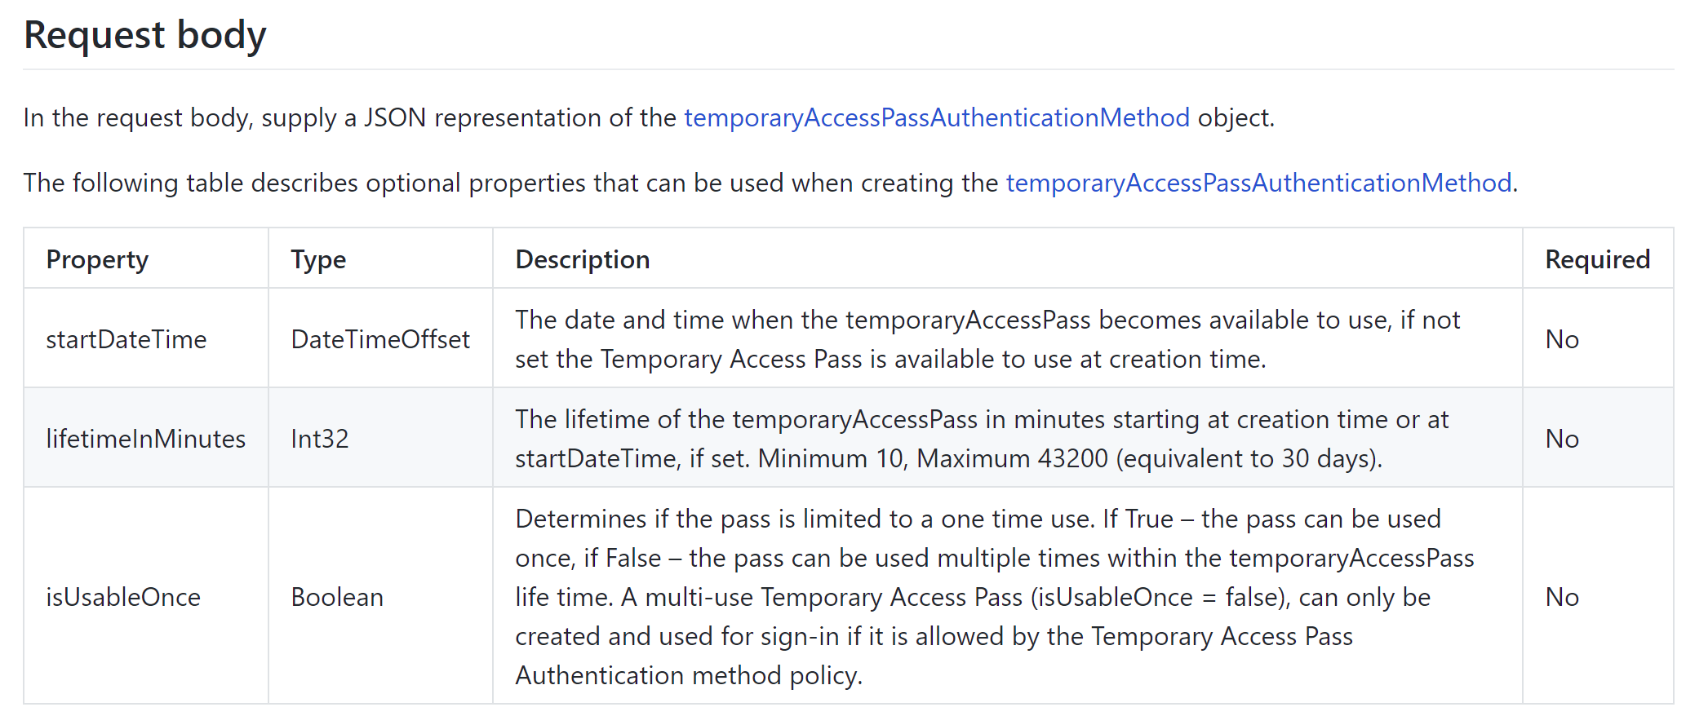Click the DateTimeOffset type cell
This screenshot has height=716, width=1686.
click(380, 339)
